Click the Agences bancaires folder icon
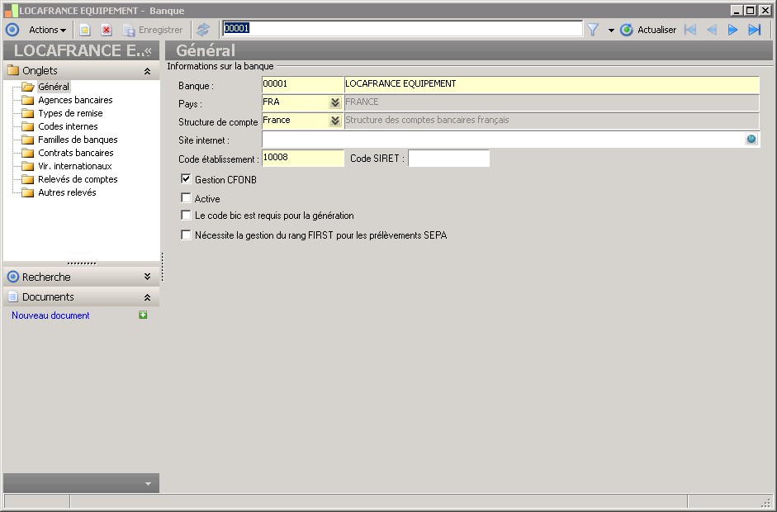Screen dimensions: 777x512 pyautogui.click(x=28, y=100)
